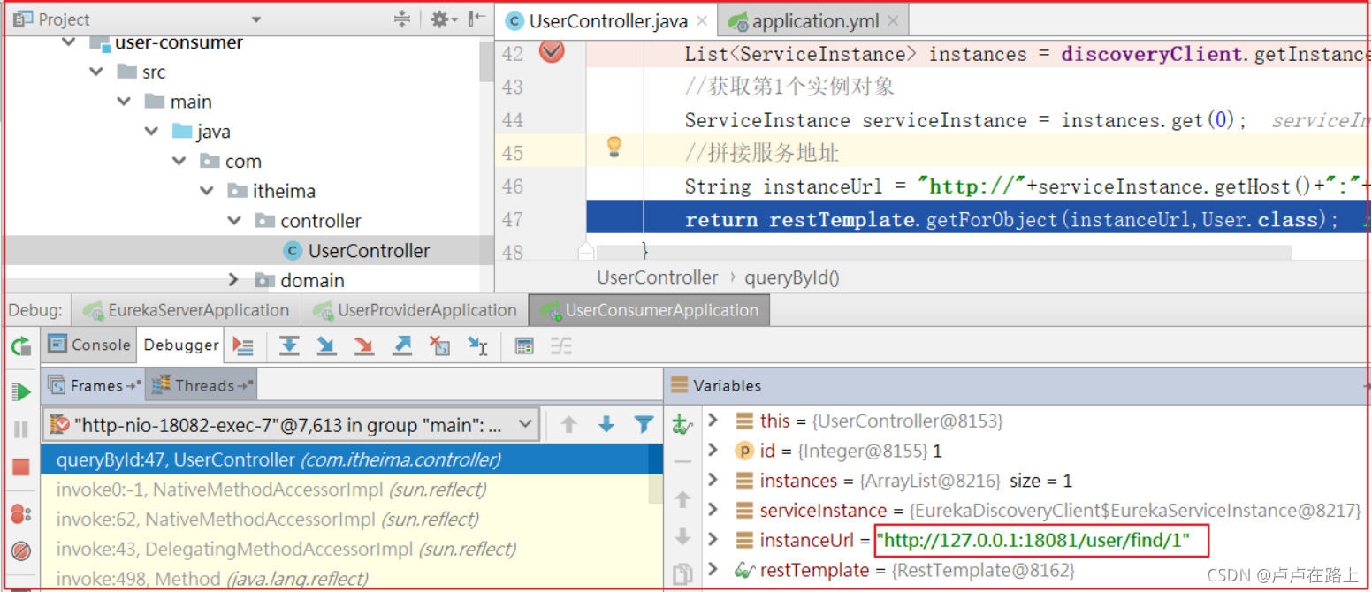Switch to application.yml editor tab
Viewport: 1372px width, 592px height.
(x=812, y=21)
